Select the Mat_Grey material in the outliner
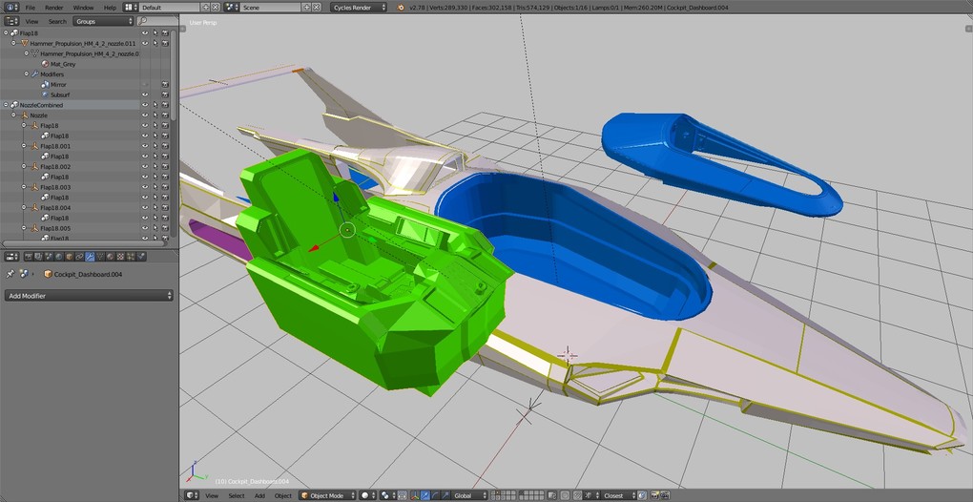The width and height of the screenshot is (973, 502). click(62, 64)
